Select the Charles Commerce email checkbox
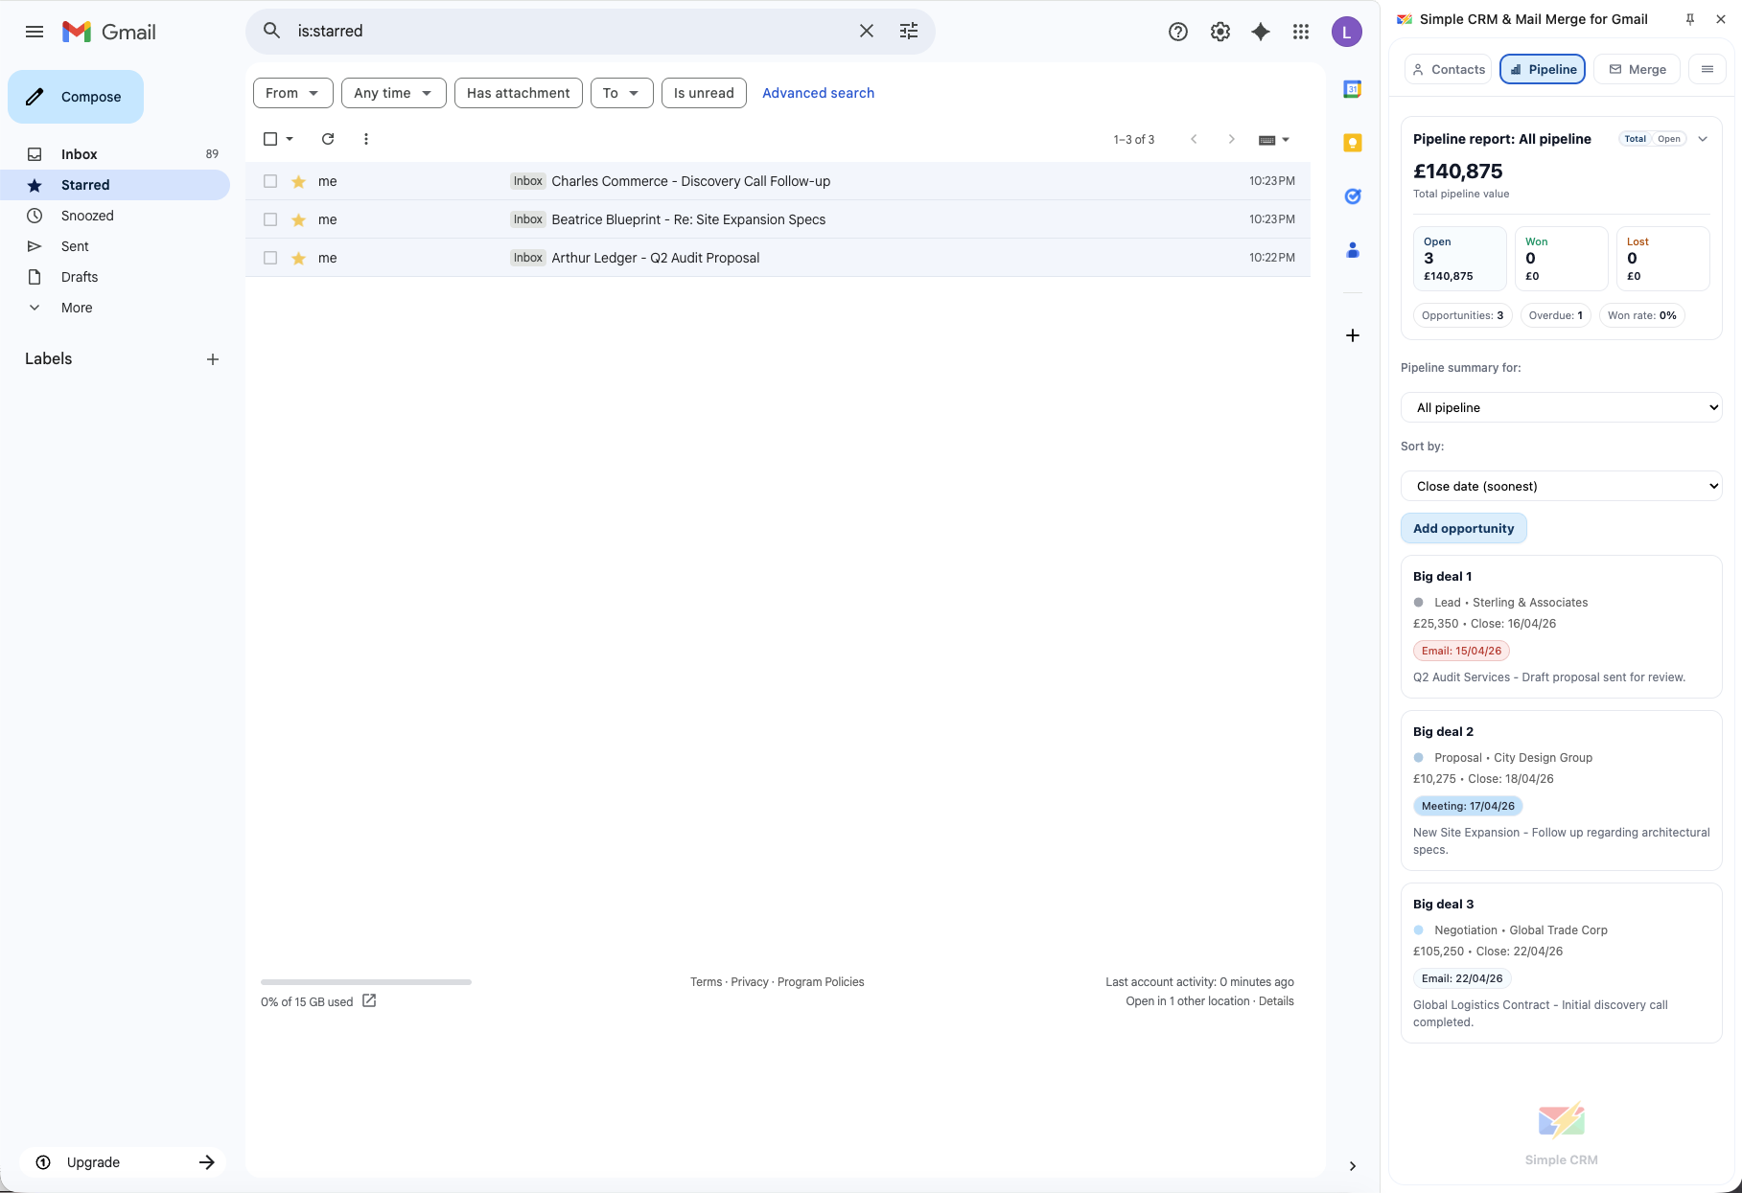This screenshot has width=1742, height=1193. (269, 180)
